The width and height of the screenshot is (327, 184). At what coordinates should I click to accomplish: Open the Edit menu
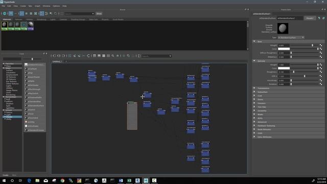tap(9, 6)
